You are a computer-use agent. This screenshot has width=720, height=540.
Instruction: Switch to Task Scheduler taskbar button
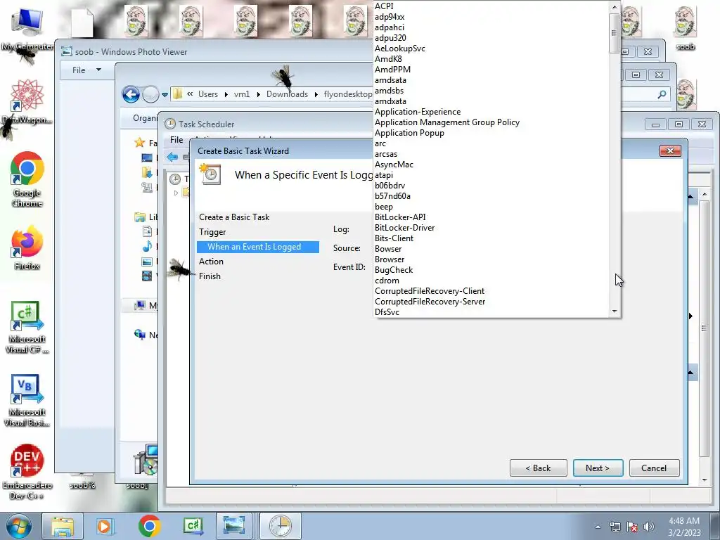pos(280,526)
